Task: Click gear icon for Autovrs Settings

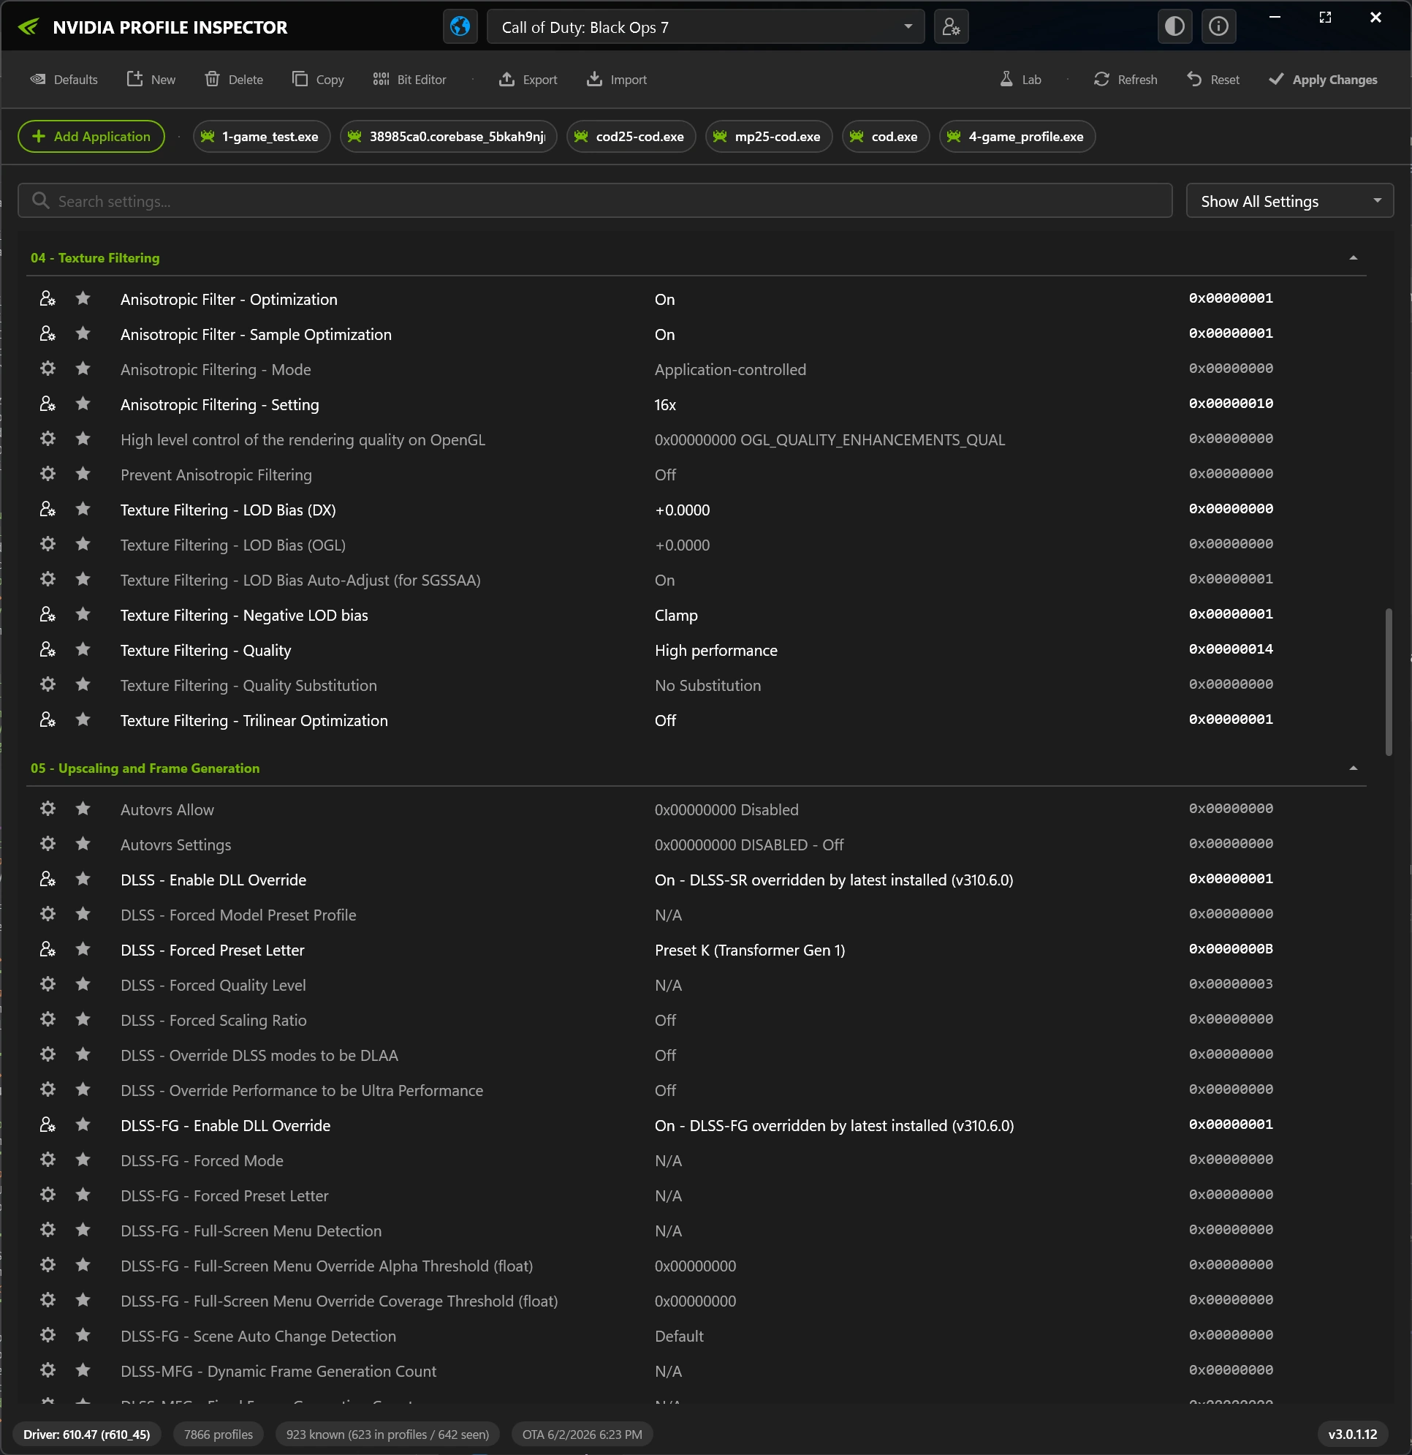Action: pos(48,844)
